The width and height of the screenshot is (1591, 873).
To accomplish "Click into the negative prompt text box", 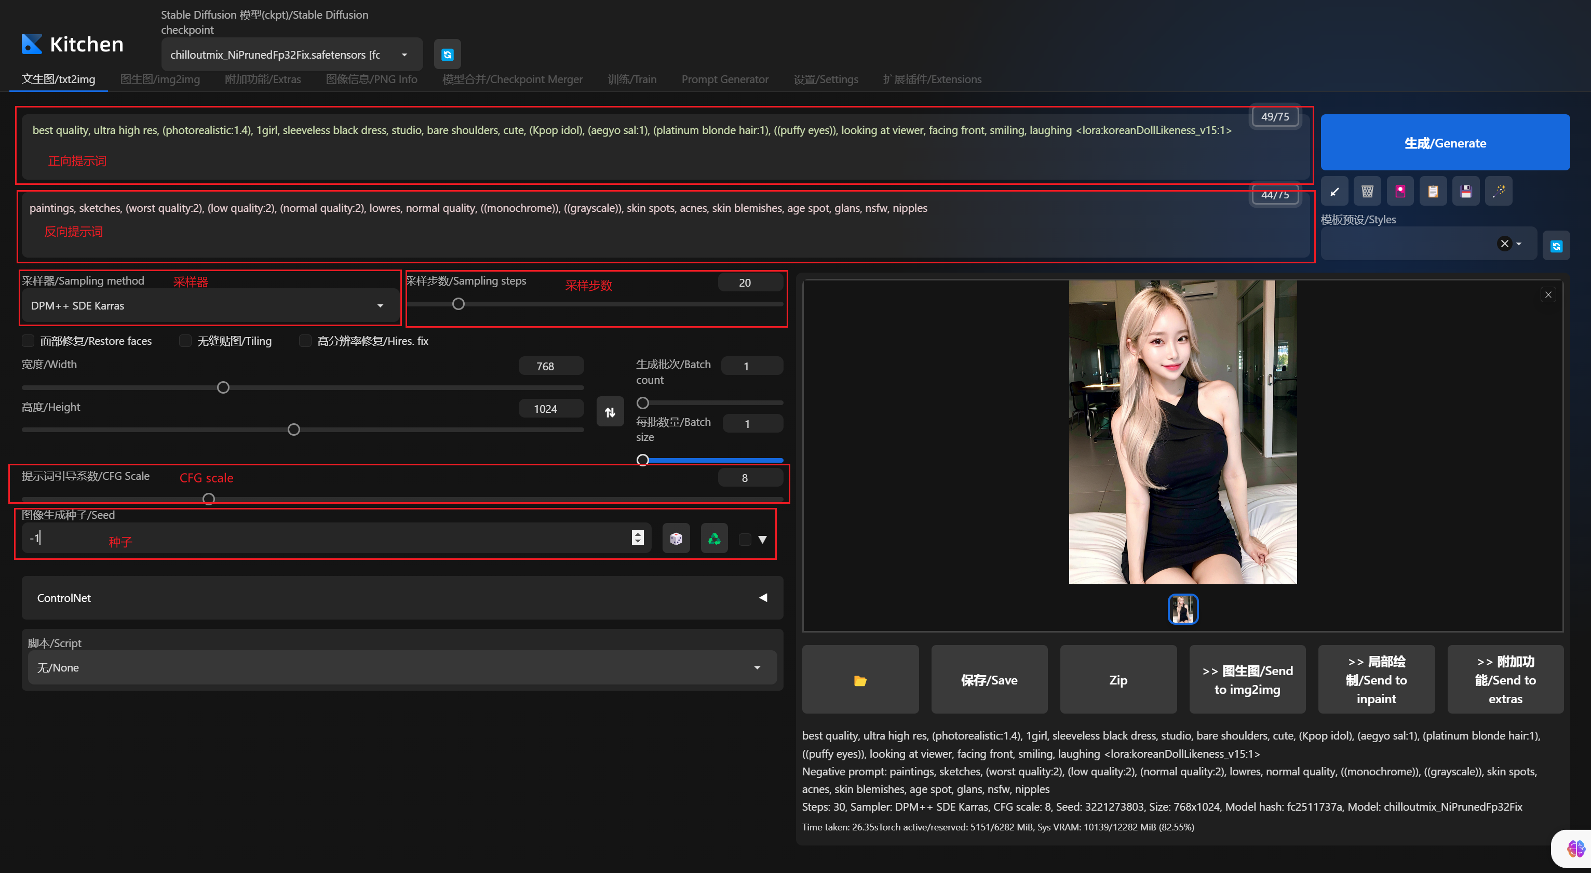I will pyautogui.click(x=666, y=225).
